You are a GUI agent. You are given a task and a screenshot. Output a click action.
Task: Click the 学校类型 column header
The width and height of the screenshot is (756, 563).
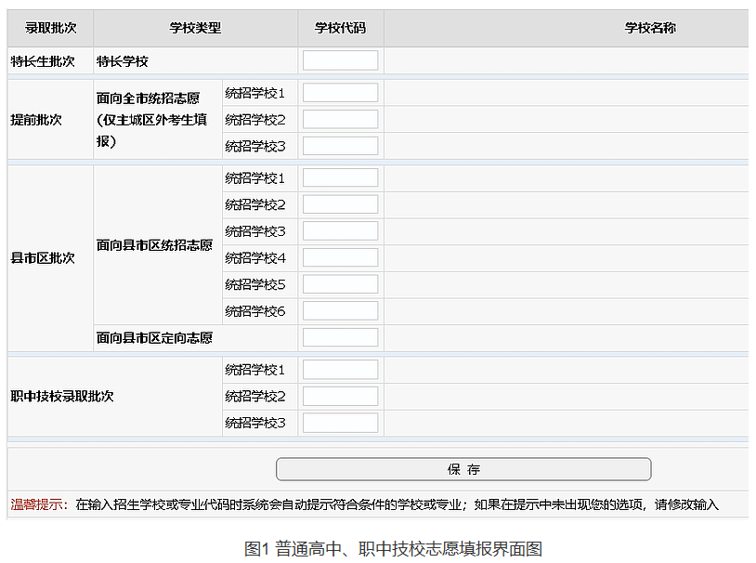click(x=195, y=28)
